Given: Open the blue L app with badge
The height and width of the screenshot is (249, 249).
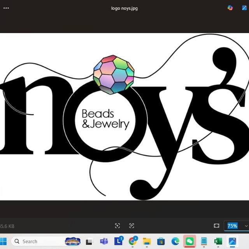Looking at the screenshot, I should point(119,241).
